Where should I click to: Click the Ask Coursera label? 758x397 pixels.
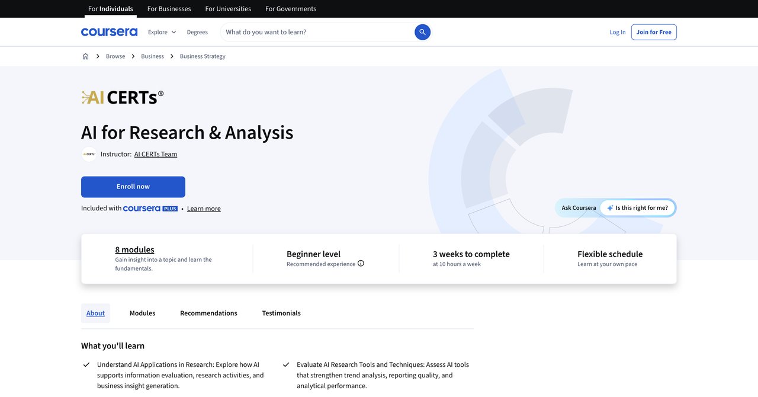[579, 208]
